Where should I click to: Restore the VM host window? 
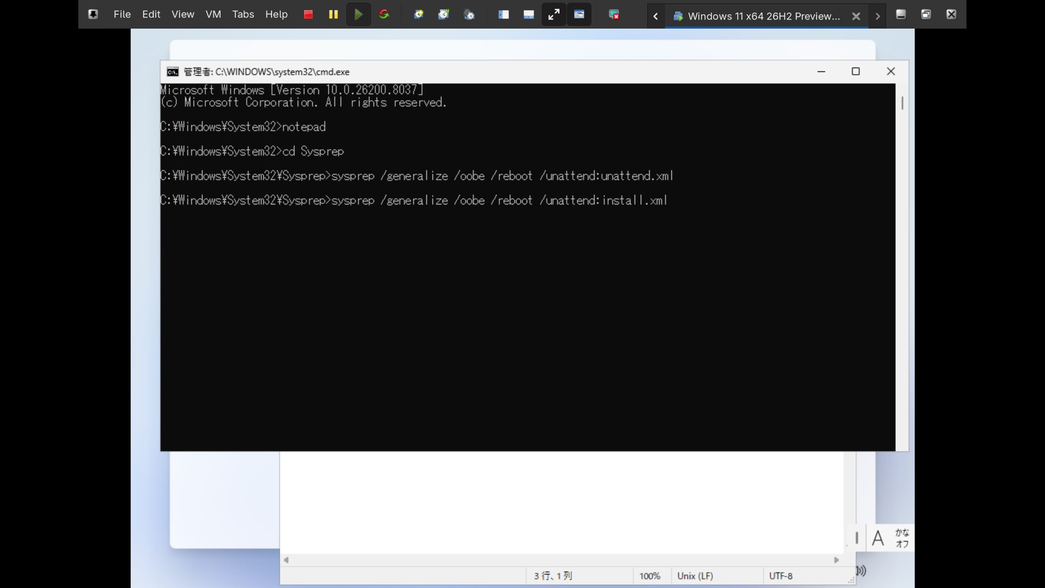[926, 14]
